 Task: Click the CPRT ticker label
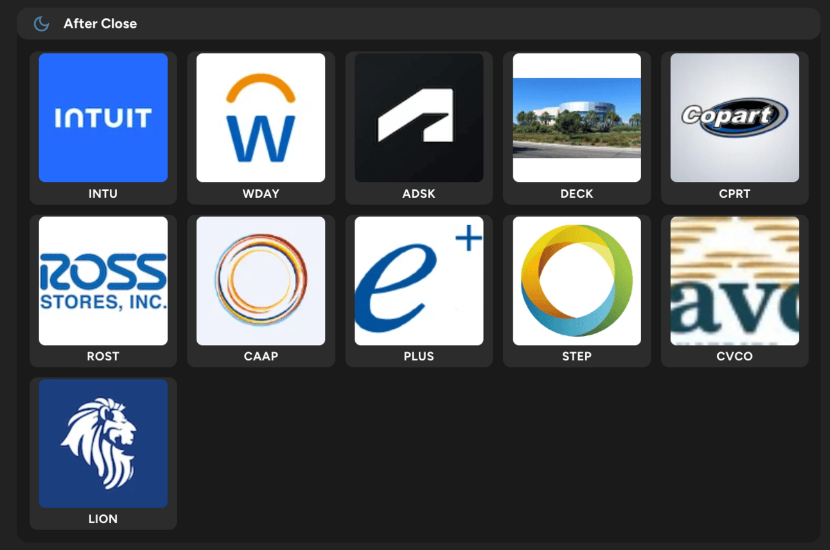tap(735, 193)
